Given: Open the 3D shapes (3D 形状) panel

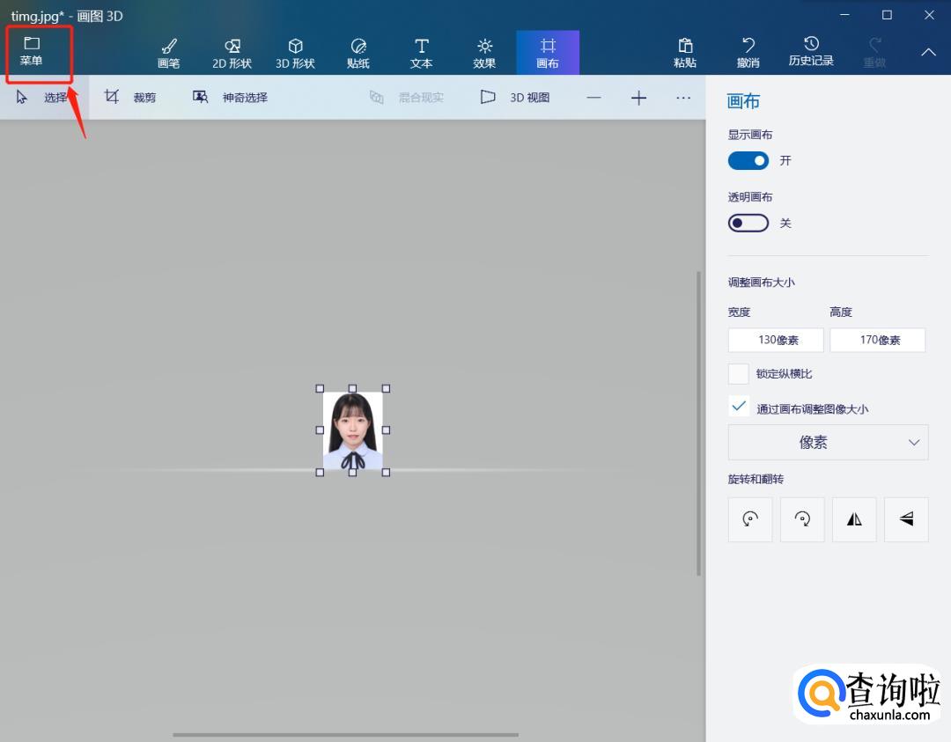Looking at the screenshot, I should (x=295, y=53).
